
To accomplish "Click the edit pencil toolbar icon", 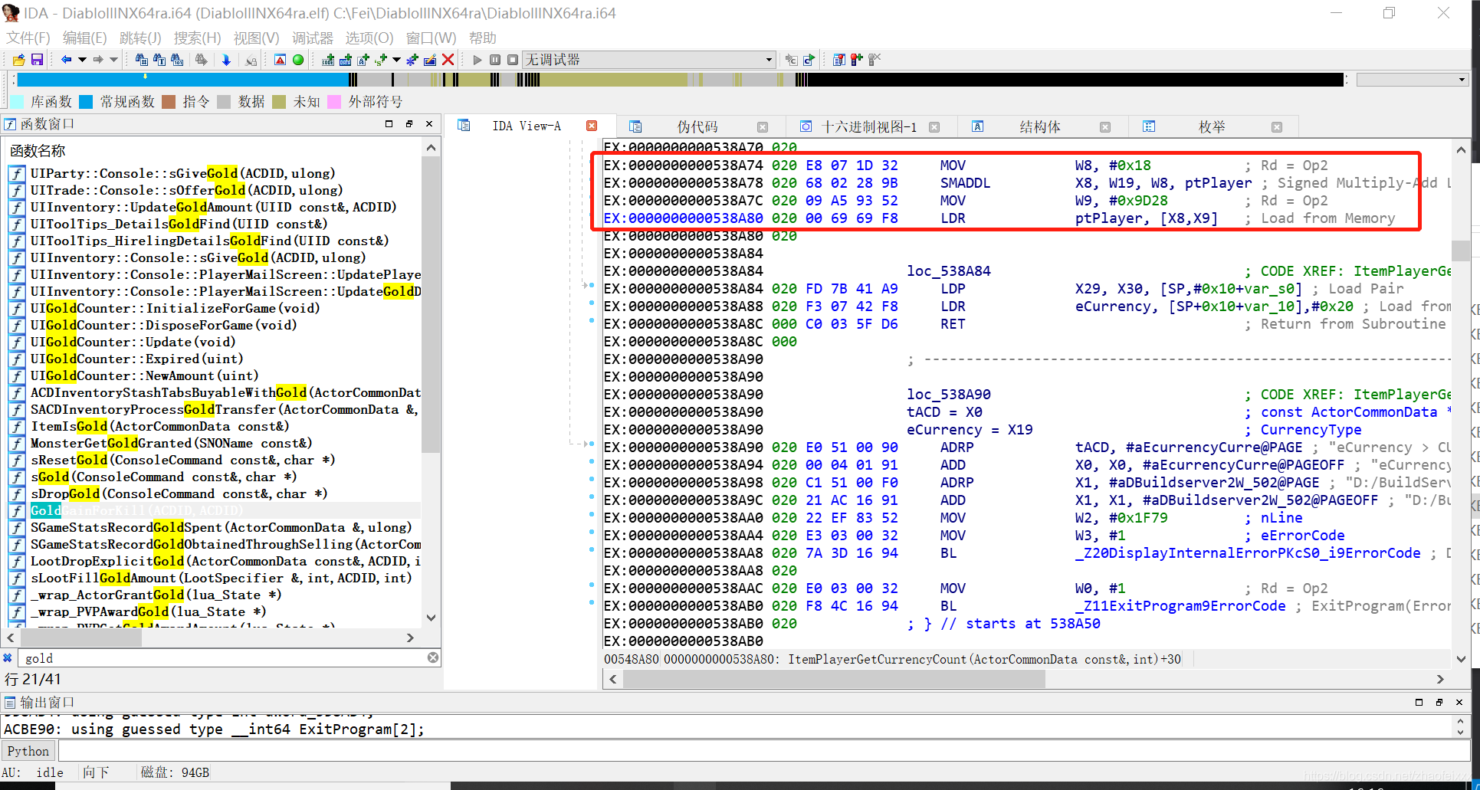I will (430, 60).
